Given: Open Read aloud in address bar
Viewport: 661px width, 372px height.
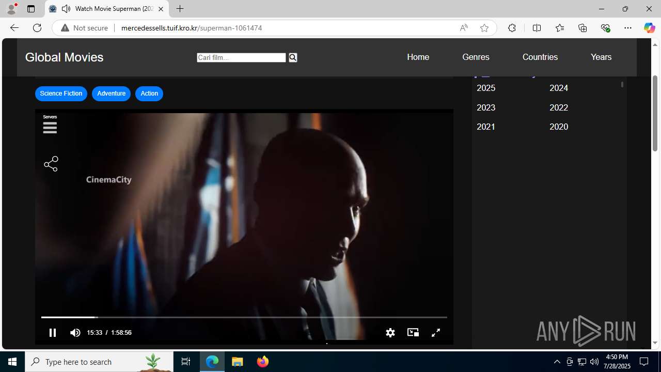Looking at the screenshot, I should [x=464, y=28].
